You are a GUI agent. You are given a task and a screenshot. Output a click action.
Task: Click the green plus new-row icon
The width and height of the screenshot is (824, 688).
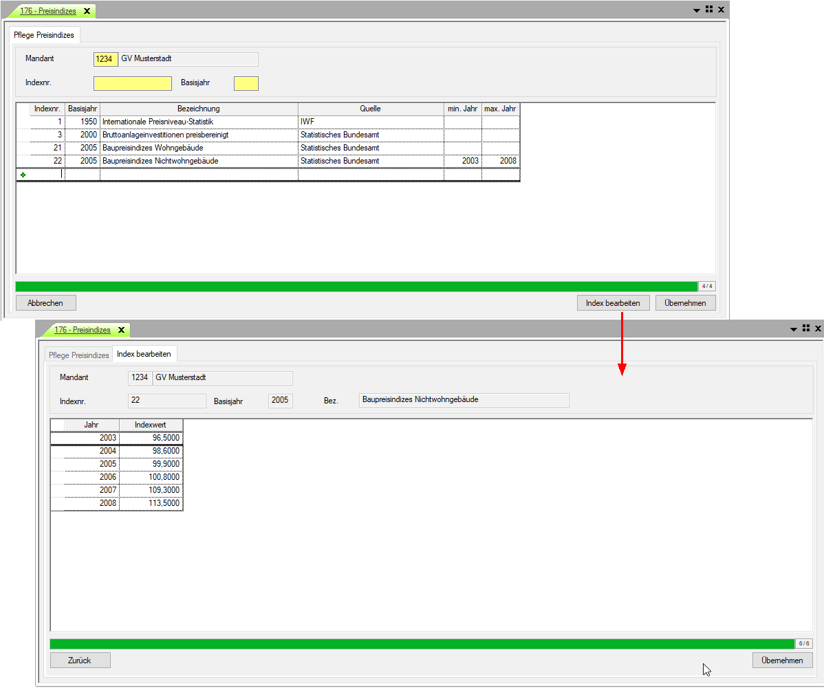coord(23,175)
